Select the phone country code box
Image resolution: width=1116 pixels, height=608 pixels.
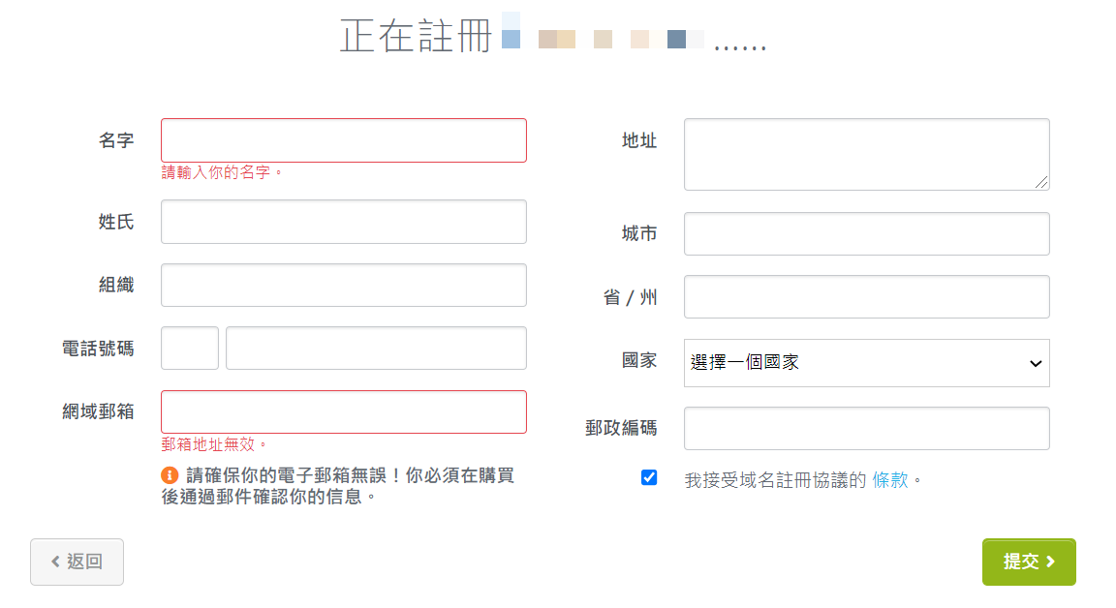[x=190, y=348]
